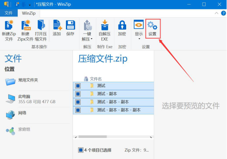Collapse the ribbon with the chevron

216,13
